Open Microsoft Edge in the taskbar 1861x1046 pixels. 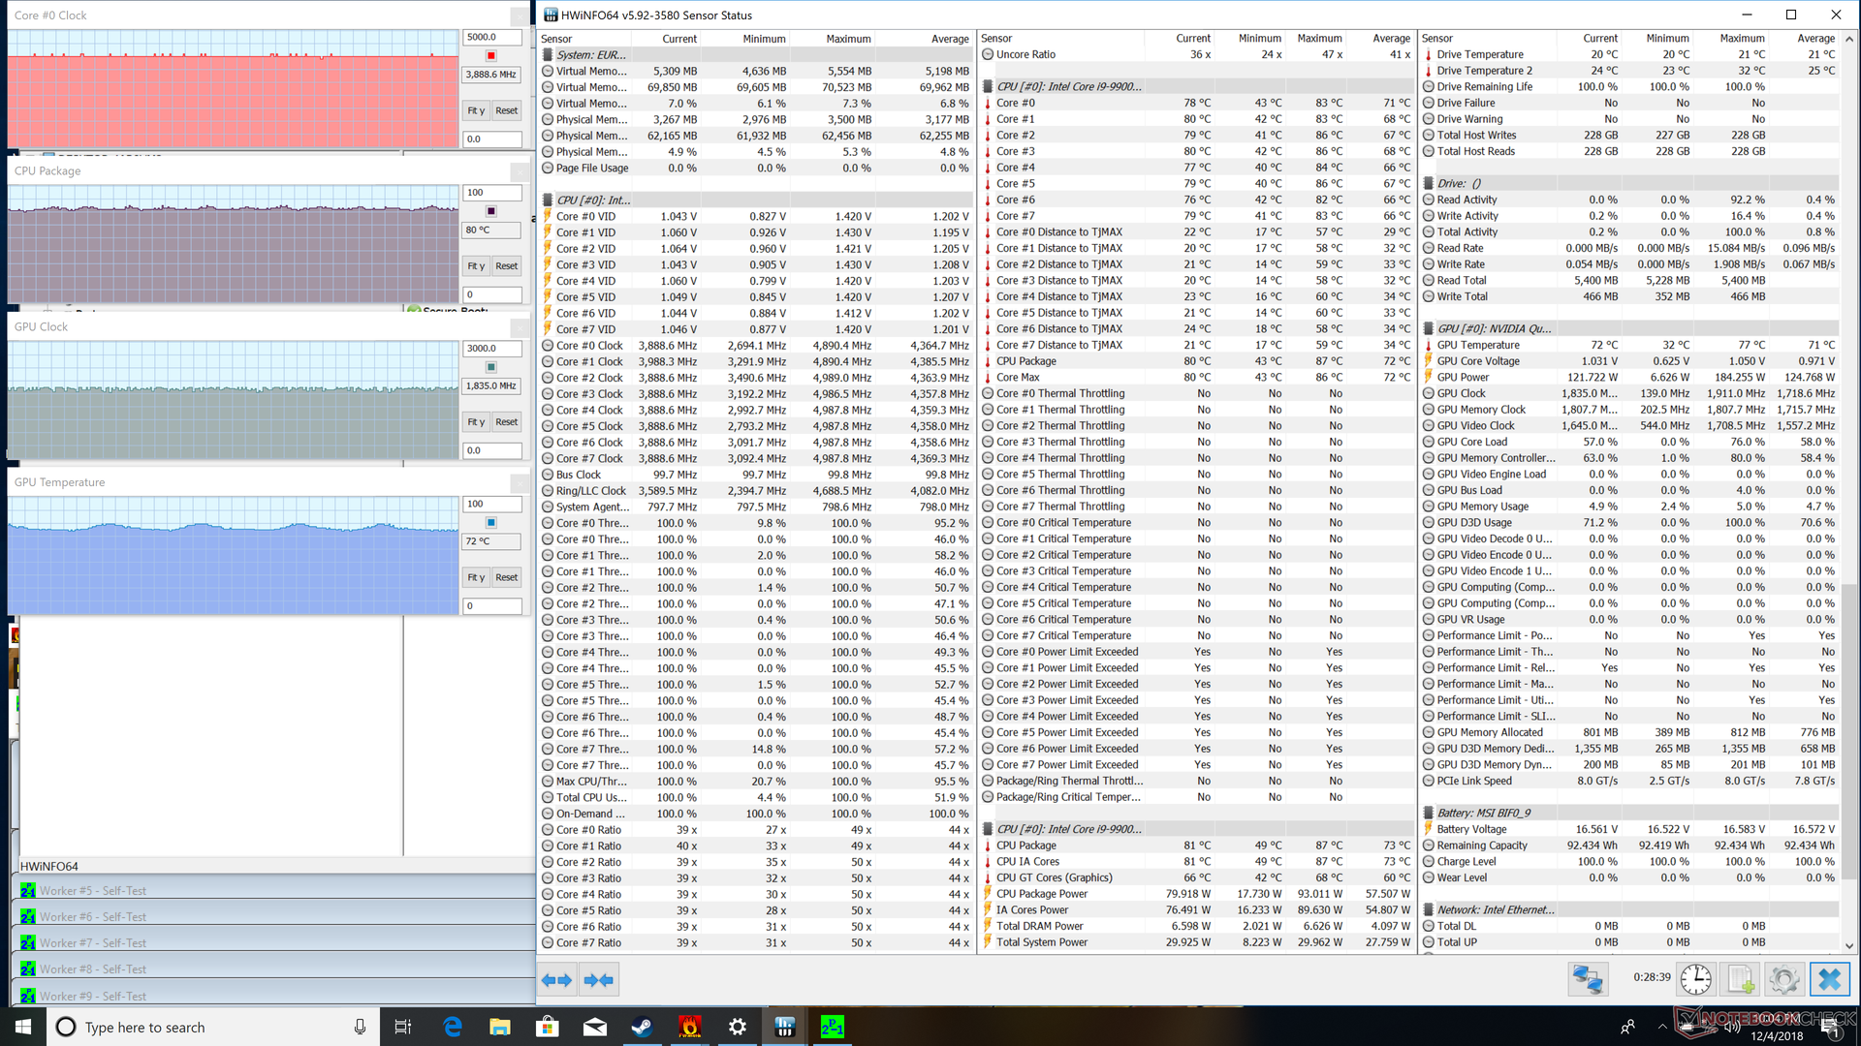[x=453, y=1027]
